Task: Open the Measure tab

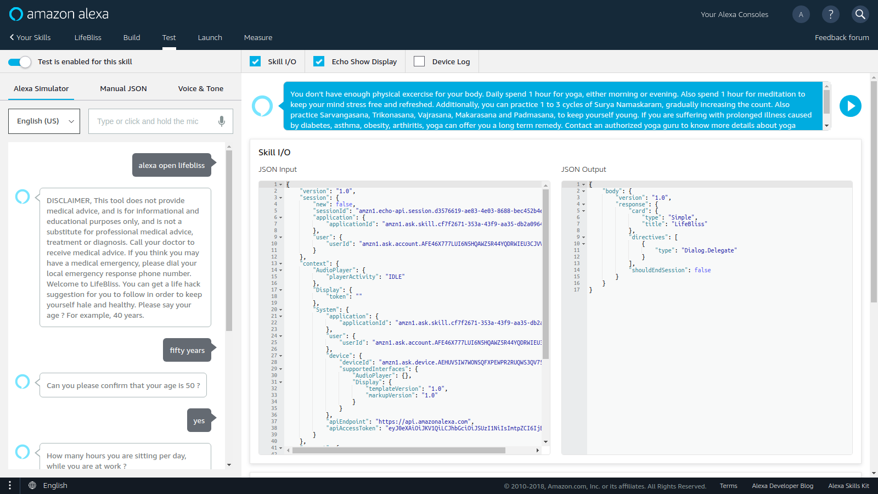Action: click(x=258, y=37)
